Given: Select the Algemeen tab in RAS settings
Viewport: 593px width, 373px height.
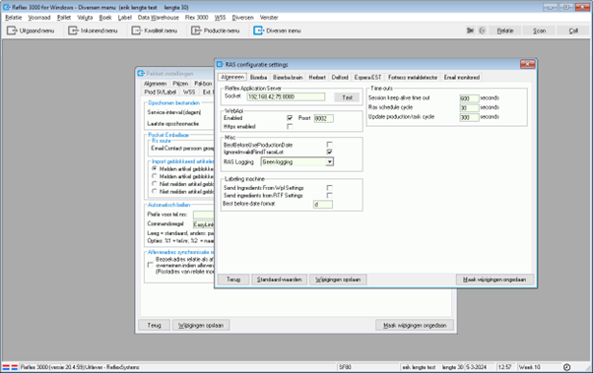Looking at the screenshot, I should point(232,77).
